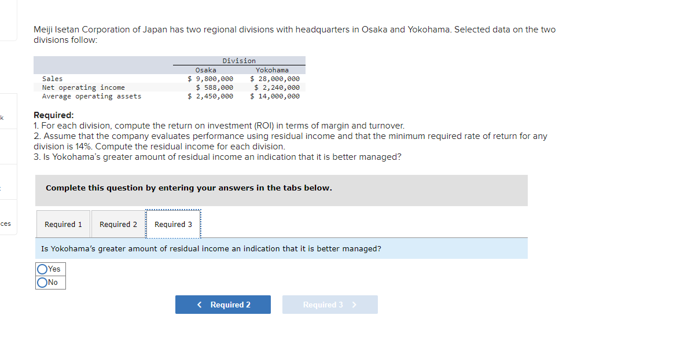Click the 'Complete this question' instruction banner
The image size is (695, 337).
coord(281,191)
